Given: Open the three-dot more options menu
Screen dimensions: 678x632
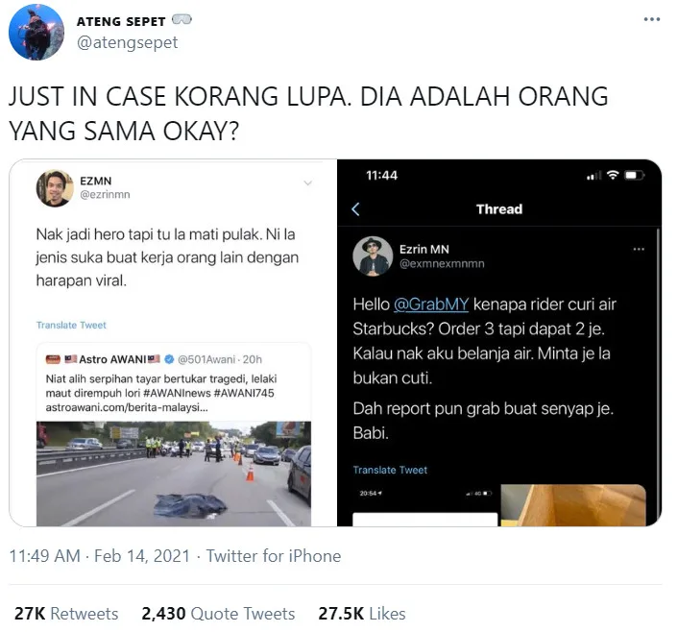Looking at the screenshot, I should [x=652, y=19].
